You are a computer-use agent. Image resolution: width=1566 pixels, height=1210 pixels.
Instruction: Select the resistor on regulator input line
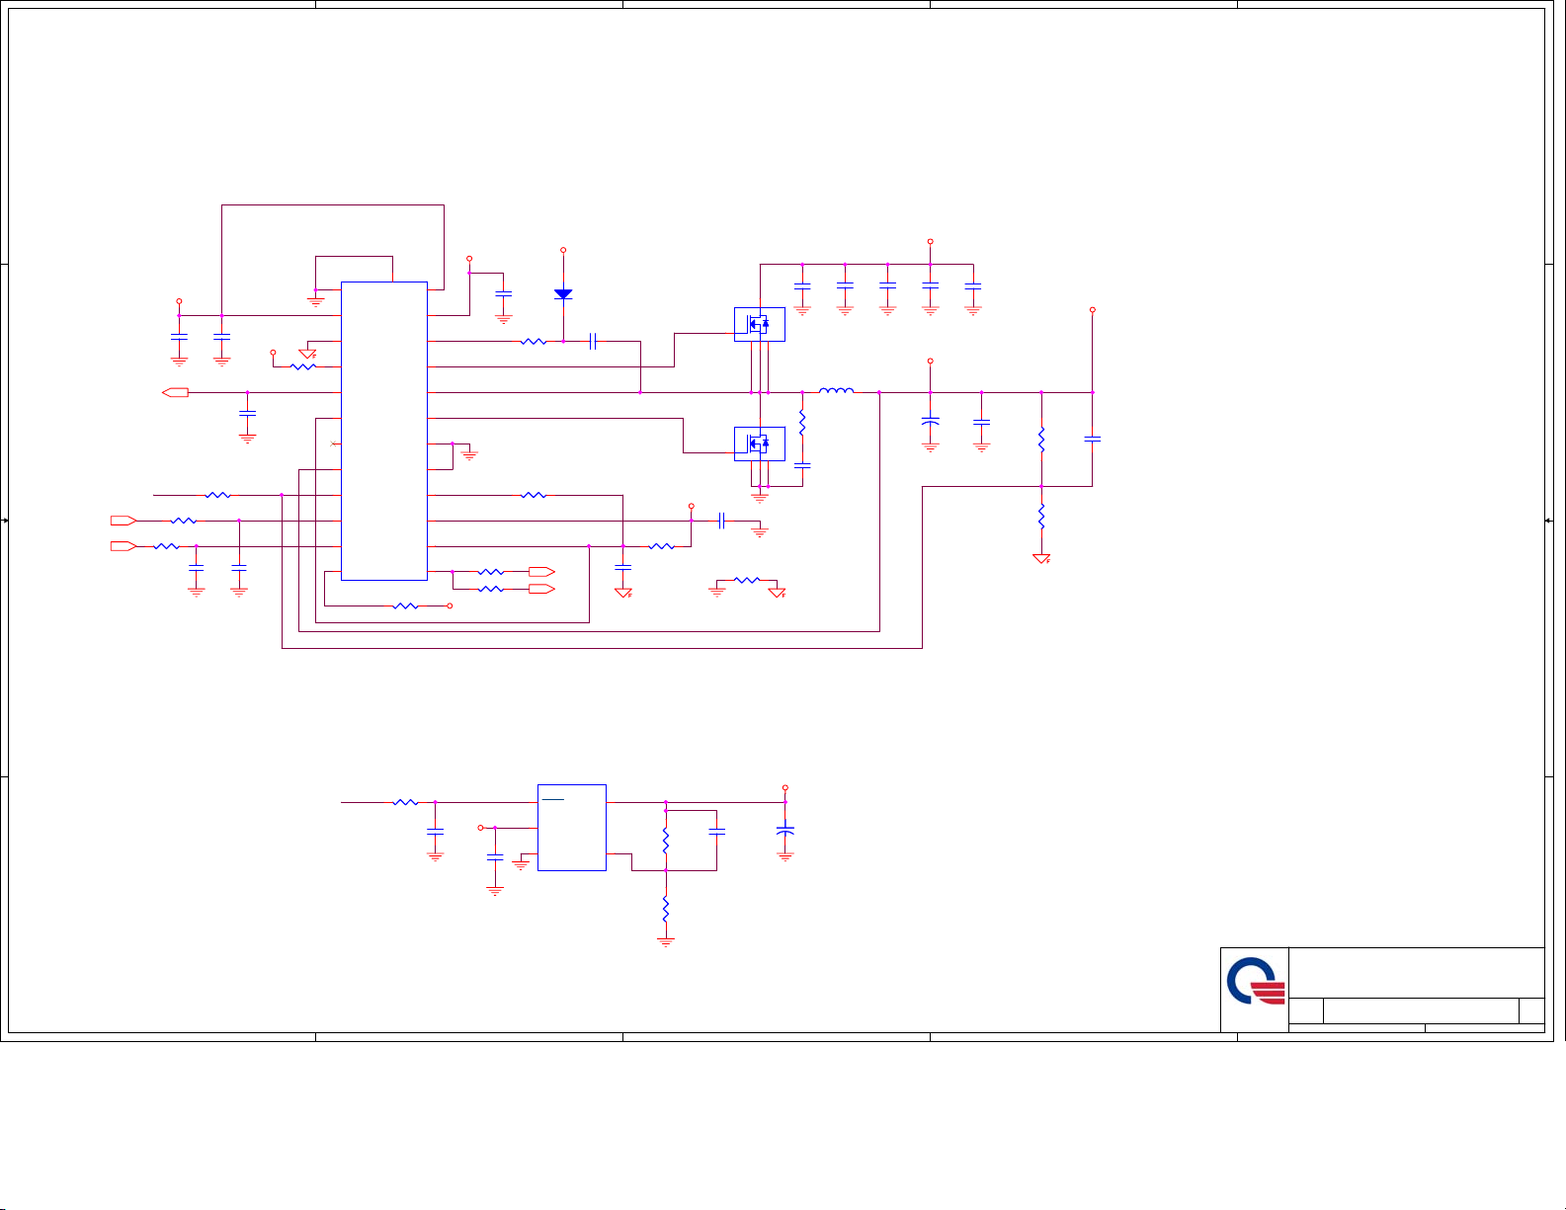coord(405,802)
